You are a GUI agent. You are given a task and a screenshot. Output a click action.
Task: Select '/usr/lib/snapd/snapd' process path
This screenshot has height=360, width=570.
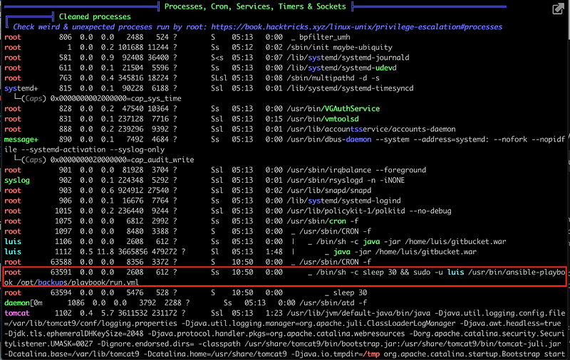329,190
